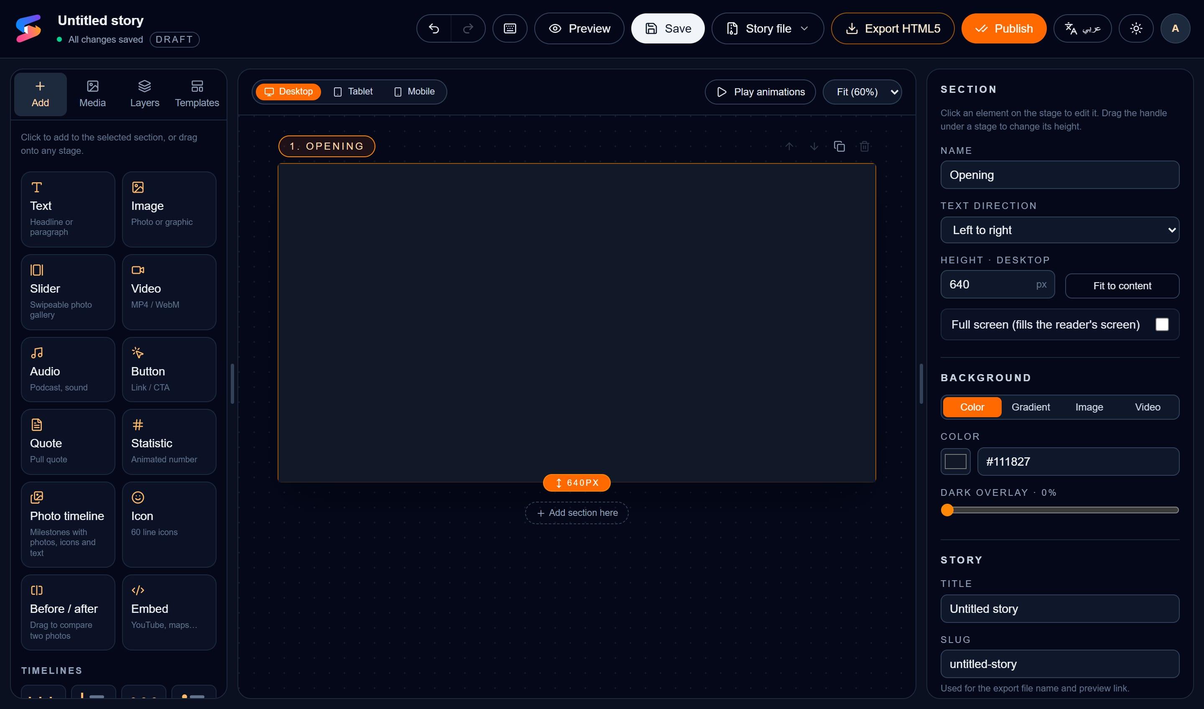Add an Audio element card
Screen dimensions: 1204x709
pyautogui.click(x=68, y=369)
